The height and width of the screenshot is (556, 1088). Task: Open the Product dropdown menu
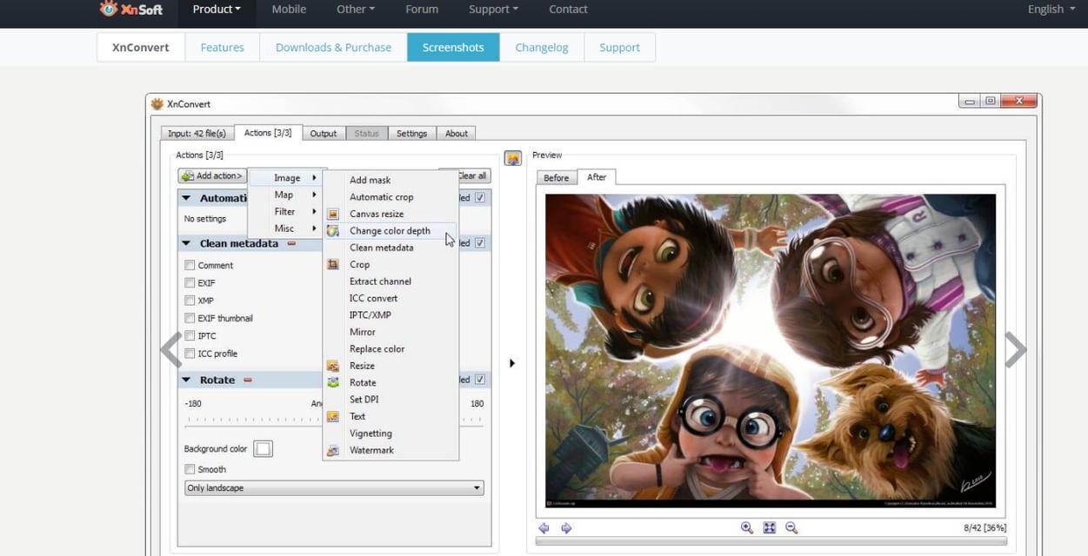217,9
